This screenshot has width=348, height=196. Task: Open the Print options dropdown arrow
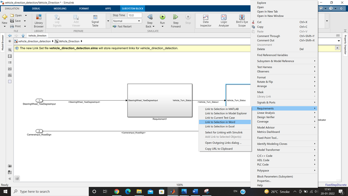(25, 27)
